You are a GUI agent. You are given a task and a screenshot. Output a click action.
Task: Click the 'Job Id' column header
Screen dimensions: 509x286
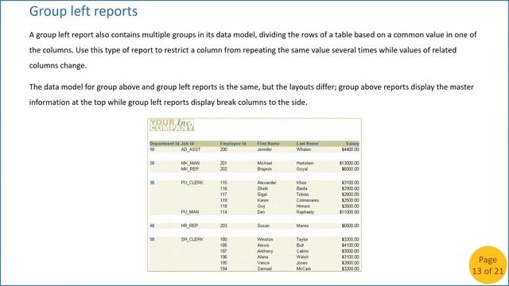coord(188,143)
